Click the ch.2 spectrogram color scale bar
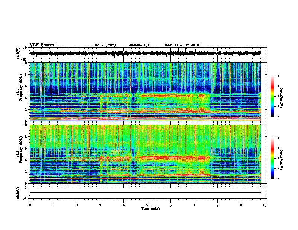Viewport: 298px width, 230px height. tap(272, 158)
